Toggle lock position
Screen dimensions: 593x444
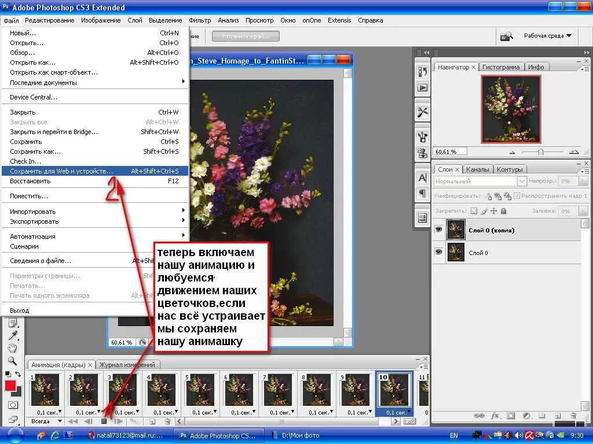tap(494, 211)
